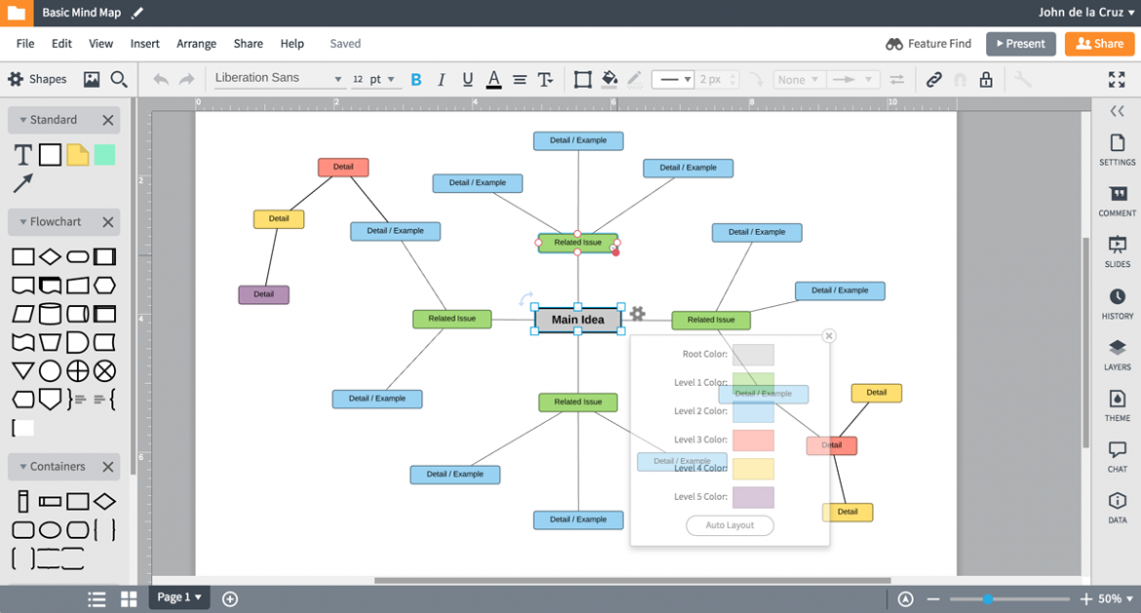
Task: Select the Fill Color bucket tool
Action: (610, 79)
